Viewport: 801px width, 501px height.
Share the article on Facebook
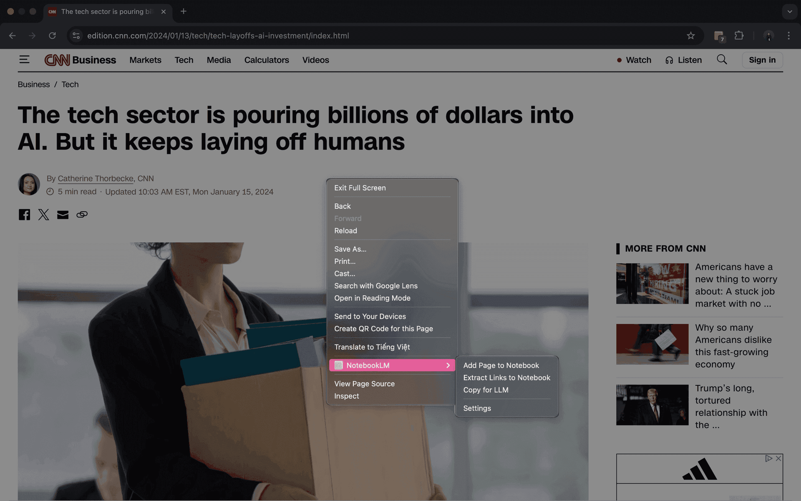point(24,214)
